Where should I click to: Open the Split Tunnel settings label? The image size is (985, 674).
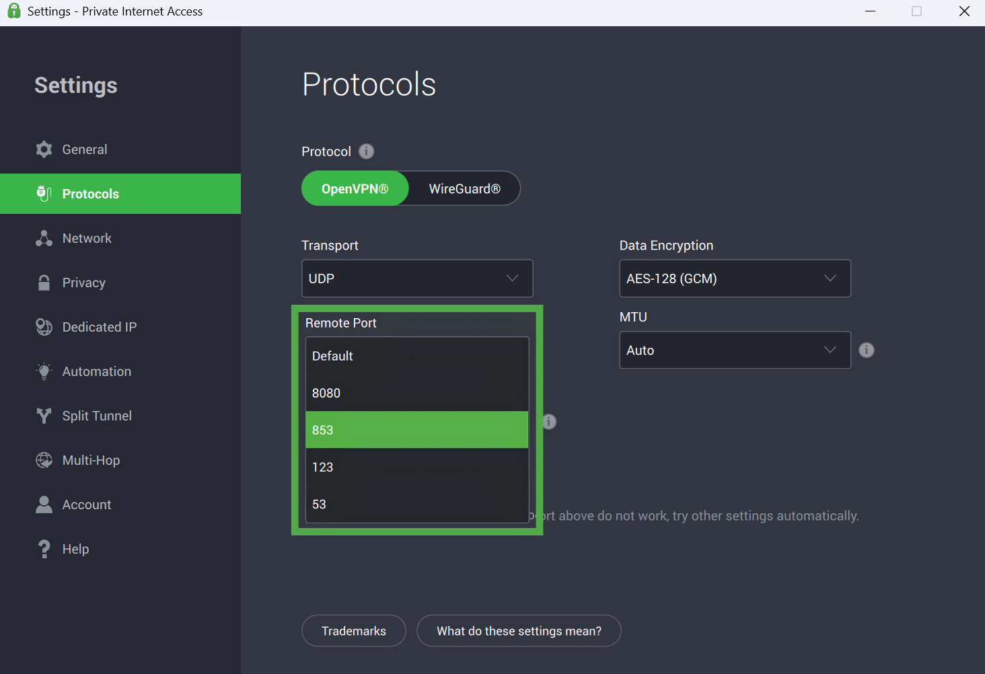coord(97,416)
